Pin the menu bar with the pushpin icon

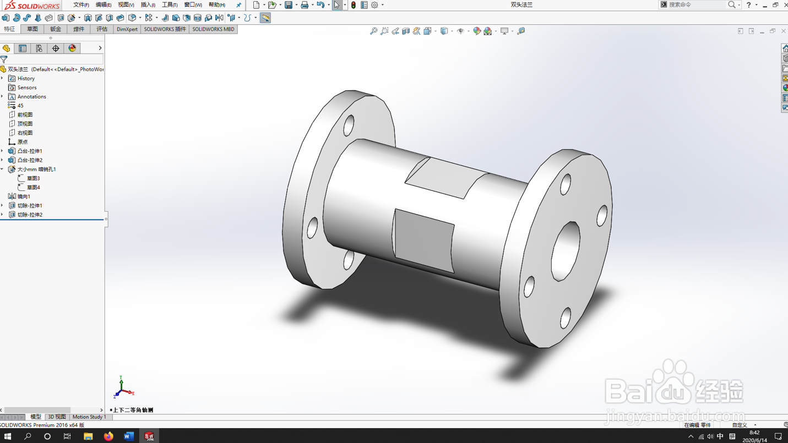click(238, 5)
